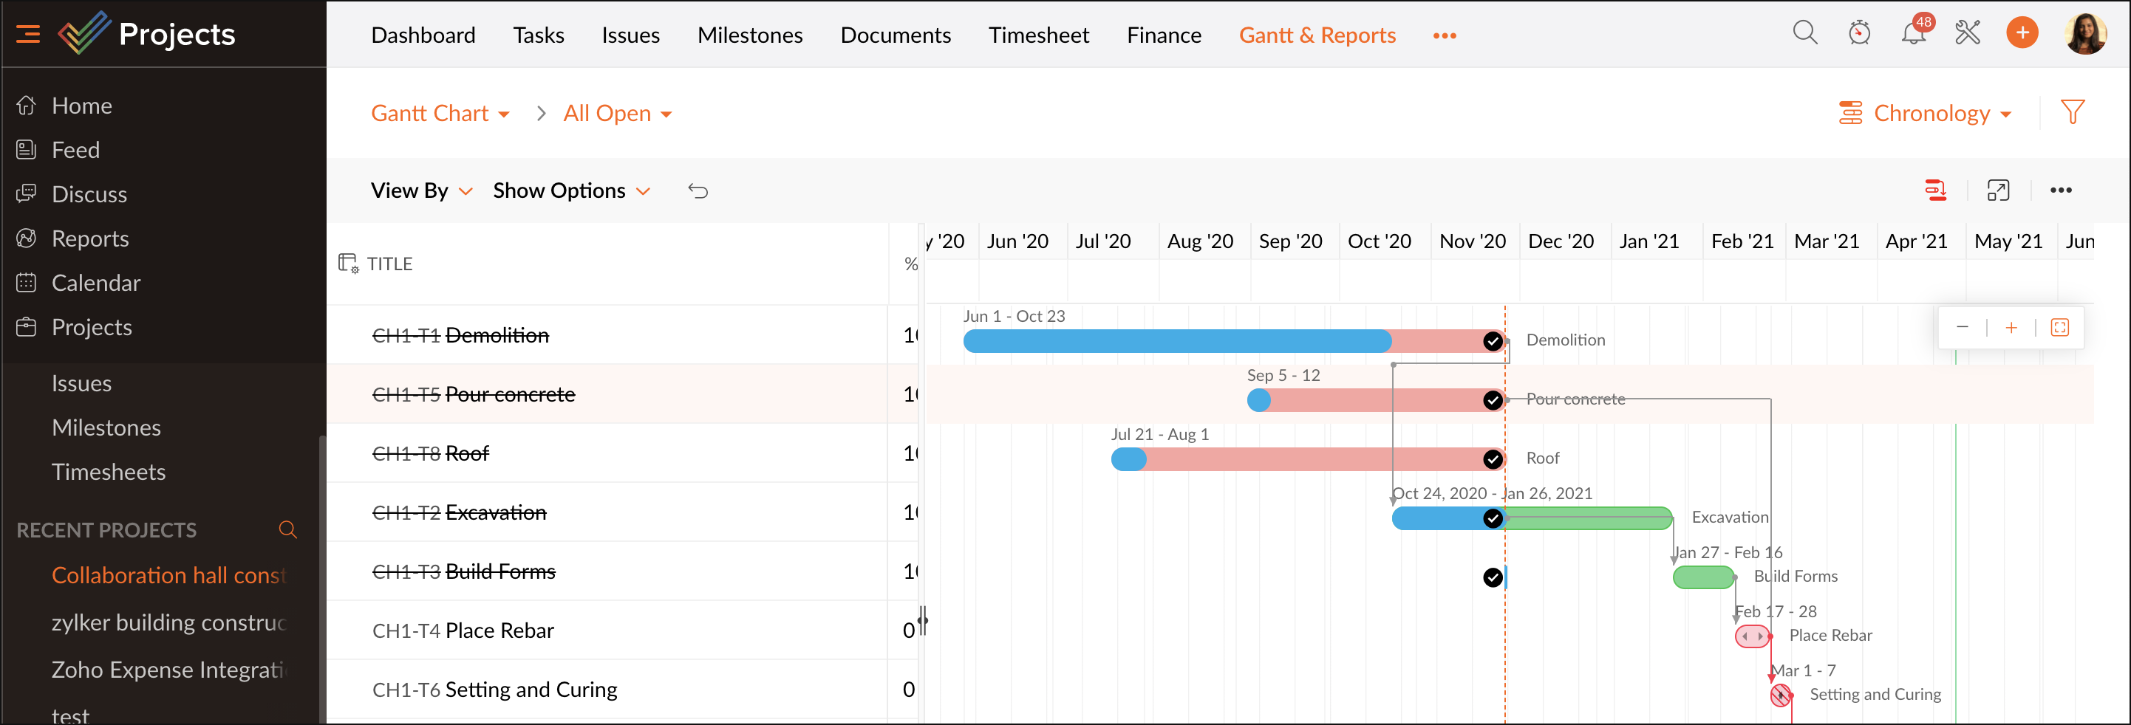Image resolution: width=2131 pixels, height=725 pixels.
Task: Click the Setting and Curing Gantt marker
Action: pyautogui.click(x=1780, y=695)
